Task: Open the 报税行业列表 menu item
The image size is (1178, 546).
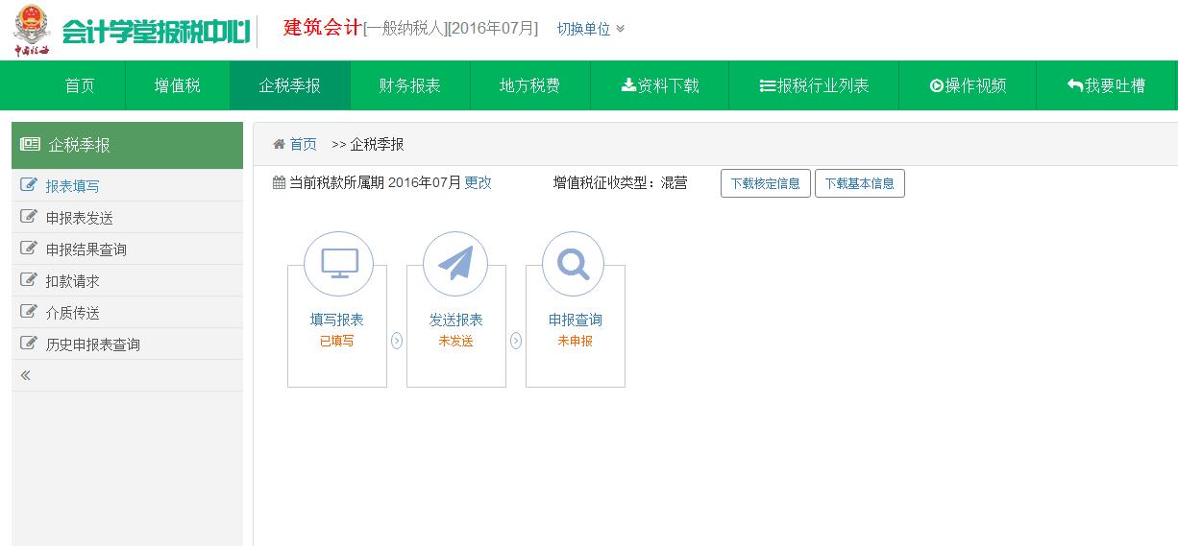Action: click(814, 85)
